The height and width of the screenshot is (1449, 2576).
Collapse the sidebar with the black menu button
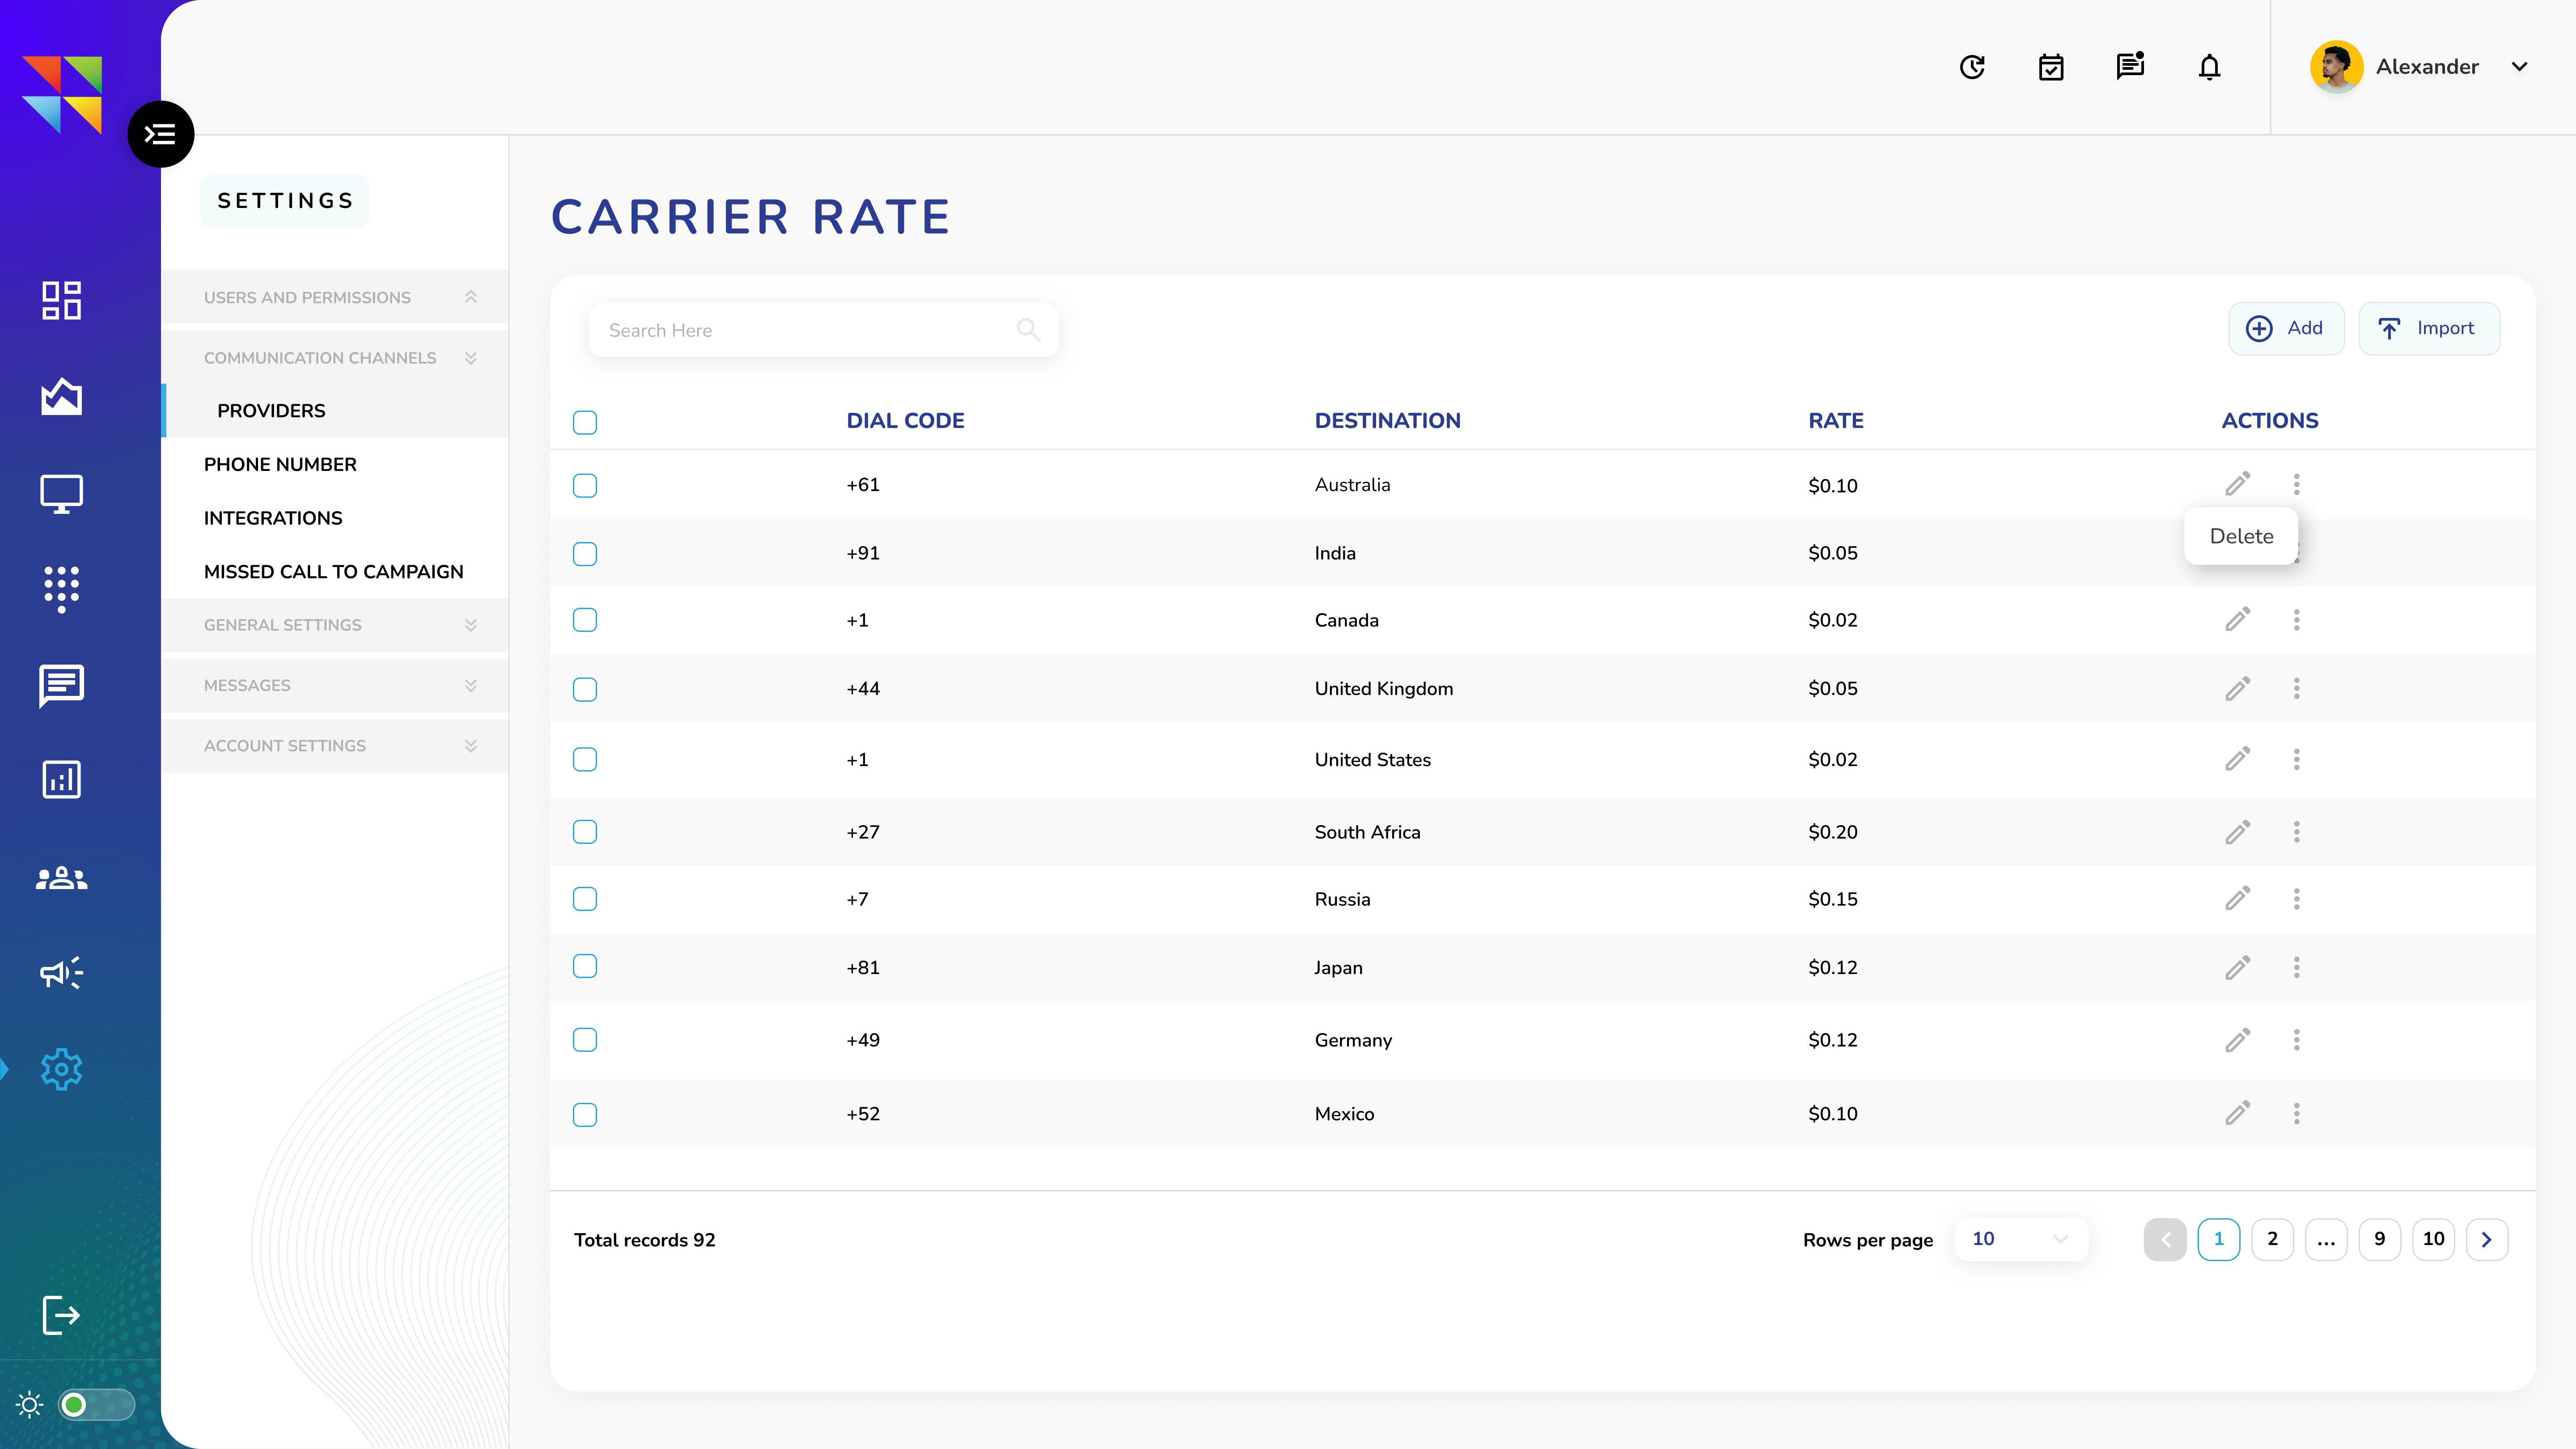click(160, 134)
